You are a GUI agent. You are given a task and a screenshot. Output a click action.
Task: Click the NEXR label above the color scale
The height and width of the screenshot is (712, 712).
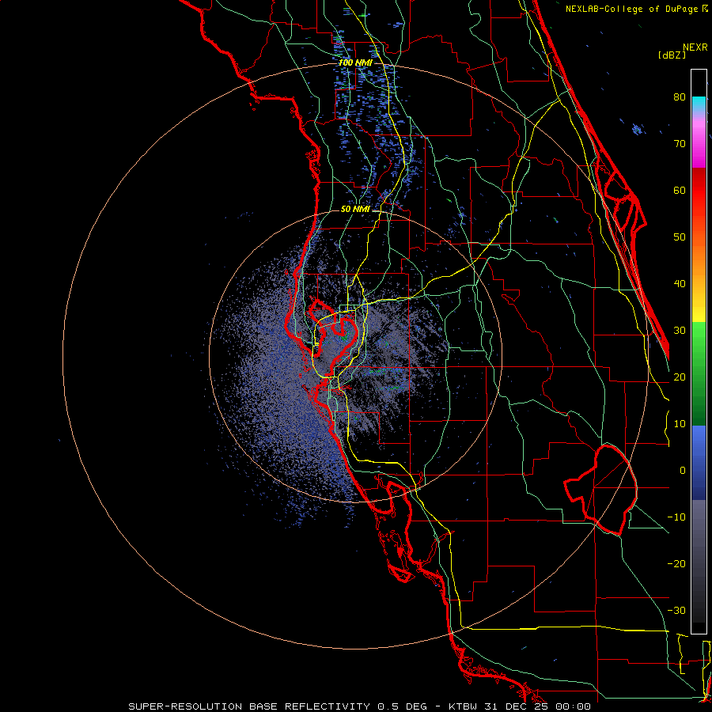click(695, 47)
